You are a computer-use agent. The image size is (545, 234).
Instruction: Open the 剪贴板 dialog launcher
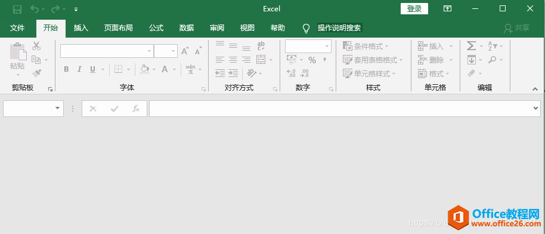(51, 89)
